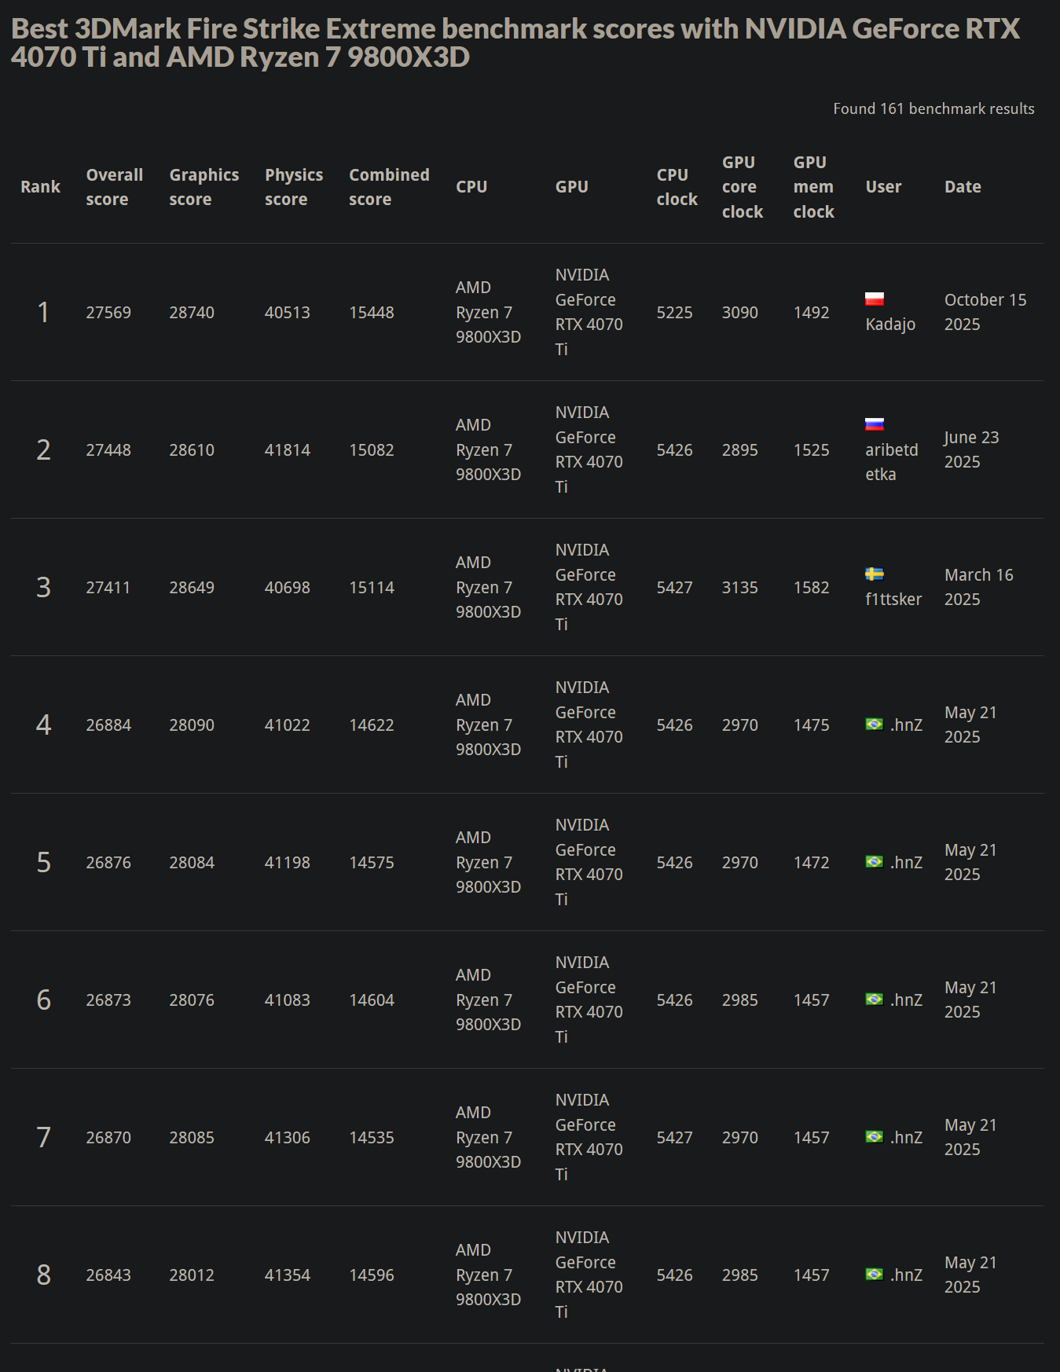Click the GPU core clock column header
This screenshot has height=1372, width=1060.
click(742, 187)
